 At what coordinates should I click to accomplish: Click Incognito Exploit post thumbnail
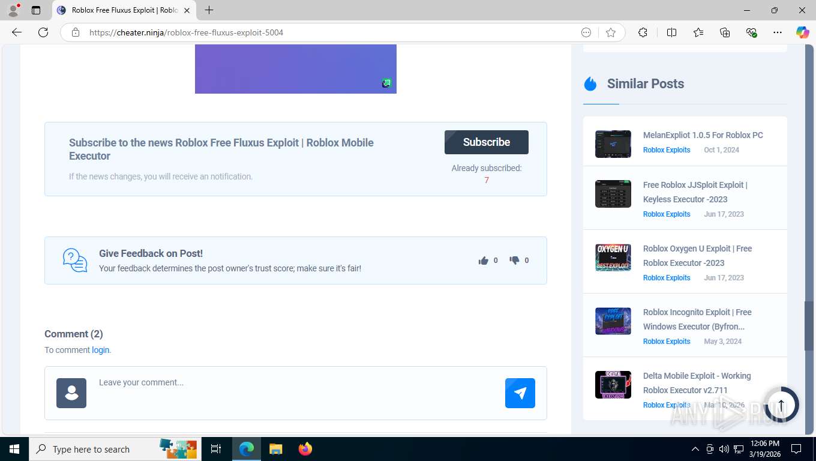coord(613,321)
